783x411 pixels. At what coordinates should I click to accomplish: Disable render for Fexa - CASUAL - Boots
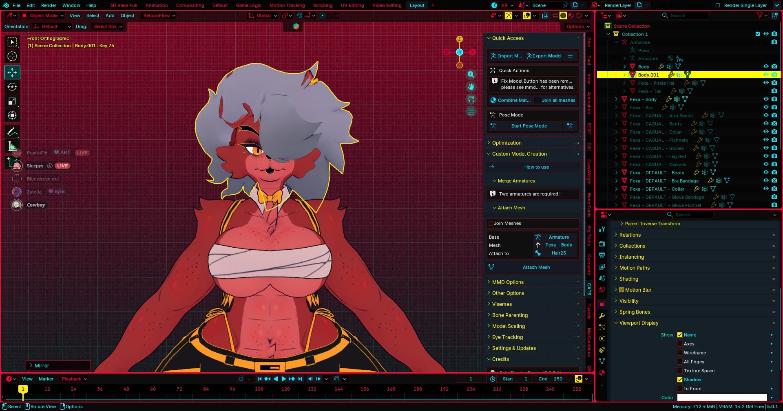coord(774,123)
